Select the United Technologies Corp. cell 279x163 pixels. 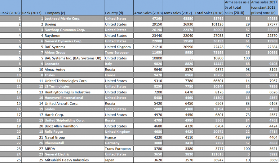pyautogui.click(x=74, y=81)
